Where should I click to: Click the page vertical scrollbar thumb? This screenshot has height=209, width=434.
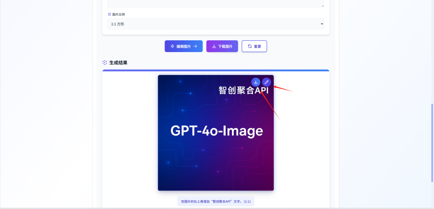[x=432, y=143]
